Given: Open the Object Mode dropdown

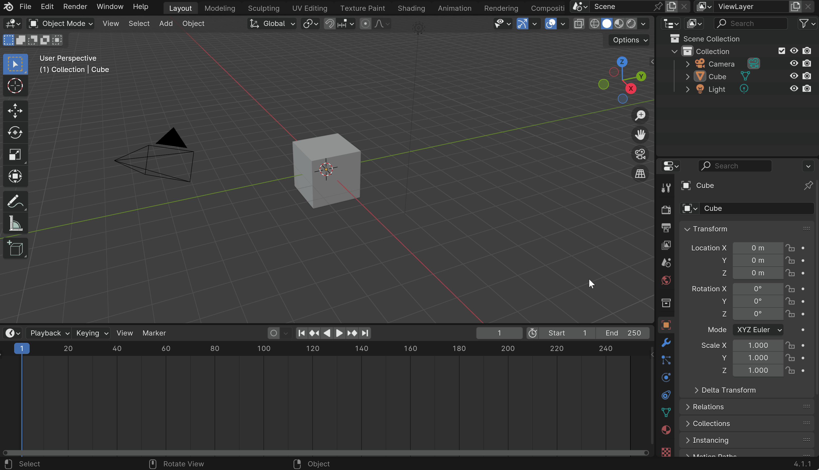Looking at the screenshot, I should point(60,24).
